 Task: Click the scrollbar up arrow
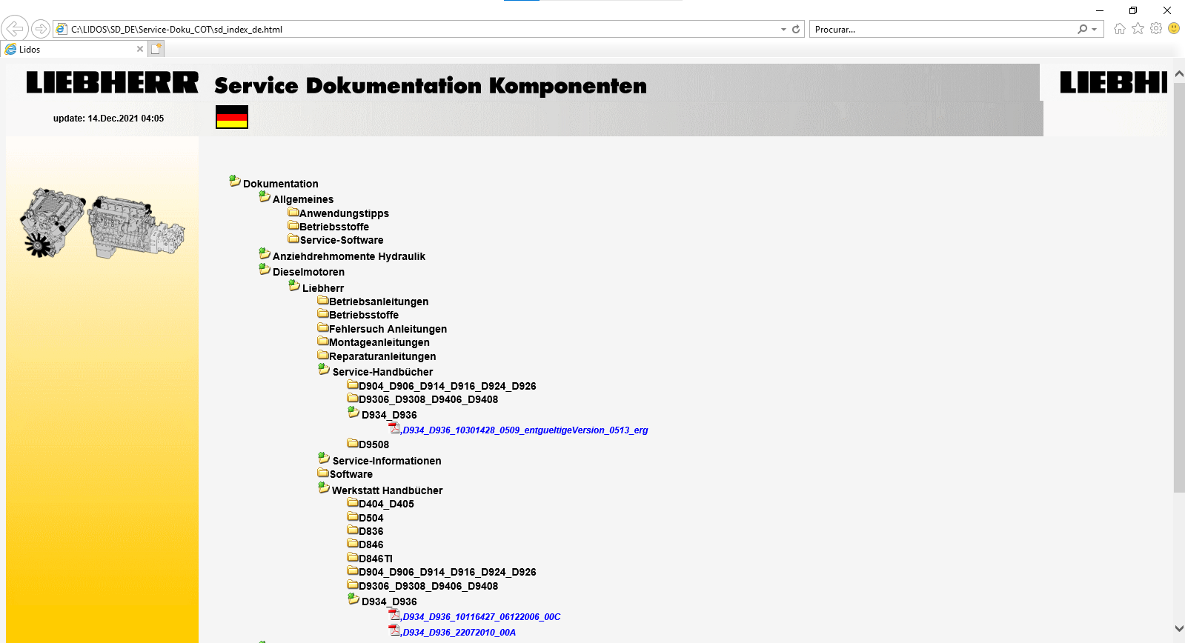[1179, 74]
